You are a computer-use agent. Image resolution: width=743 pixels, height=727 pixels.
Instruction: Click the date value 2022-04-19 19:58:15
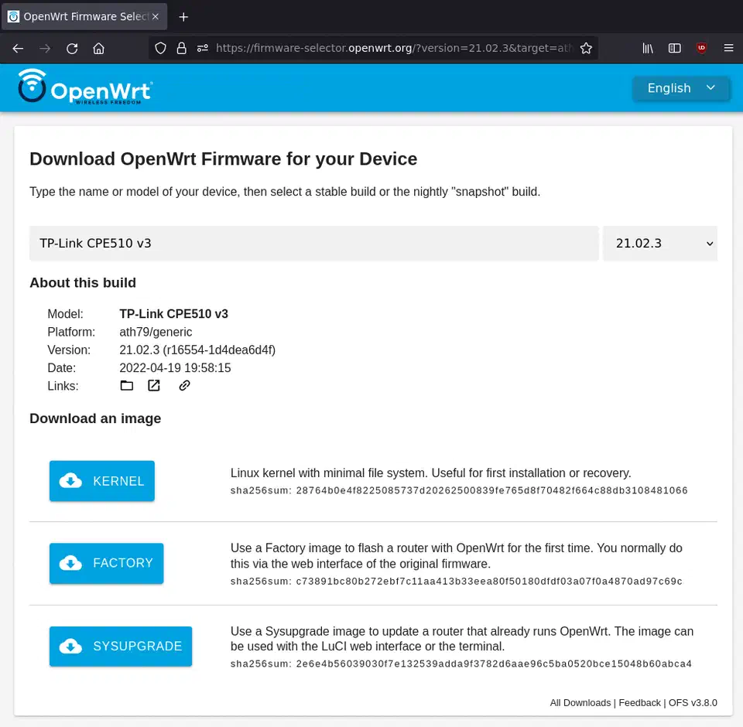pyautogui.click(x=175, y=368)
